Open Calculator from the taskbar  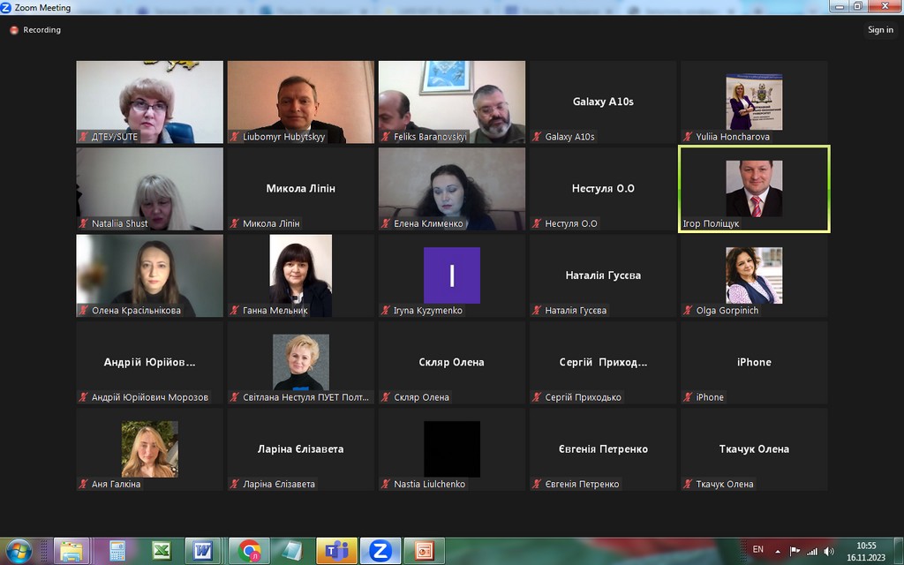117,550
